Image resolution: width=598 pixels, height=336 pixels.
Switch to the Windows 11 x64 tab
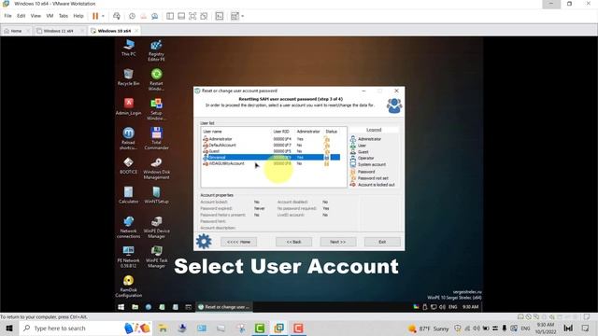pyautogui.click(x=58, y=31)
